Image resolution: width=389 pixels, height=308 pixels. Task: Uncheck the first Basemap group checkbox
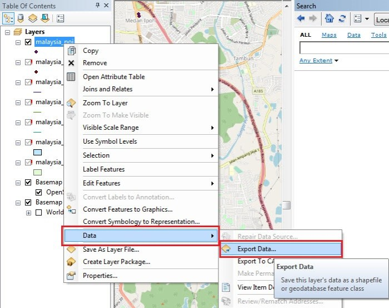point(28,182)
